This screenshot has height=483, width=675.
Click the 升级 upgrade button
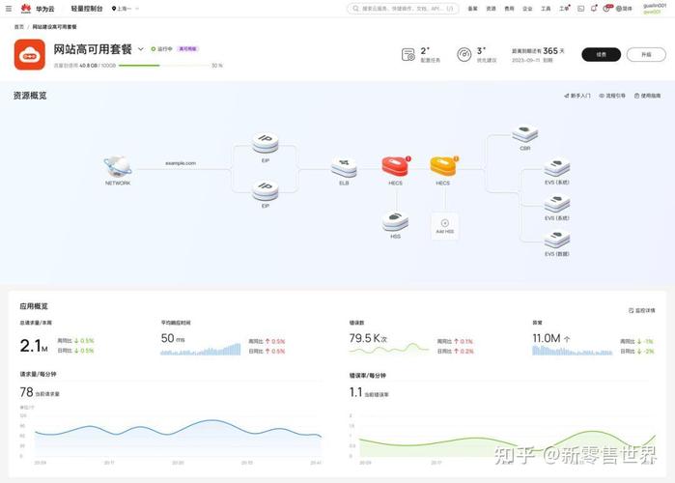[x=646, y=55]
